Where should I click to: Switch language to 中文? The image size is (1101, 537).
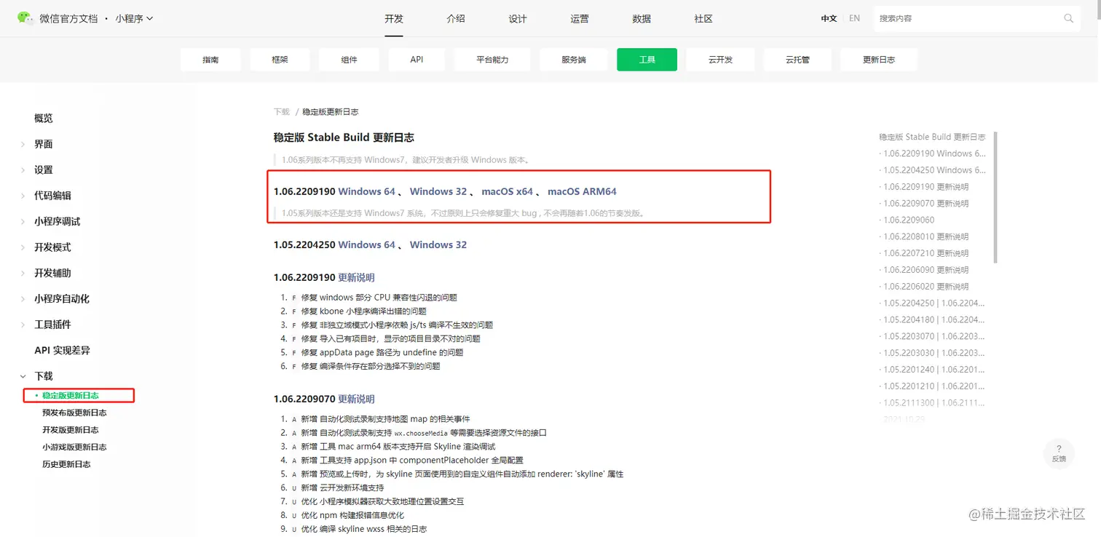click(x=829, y=18)
